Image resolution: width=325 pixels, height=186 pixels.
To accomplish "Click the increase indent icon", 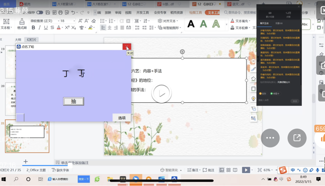I will [x=128, y=21].
